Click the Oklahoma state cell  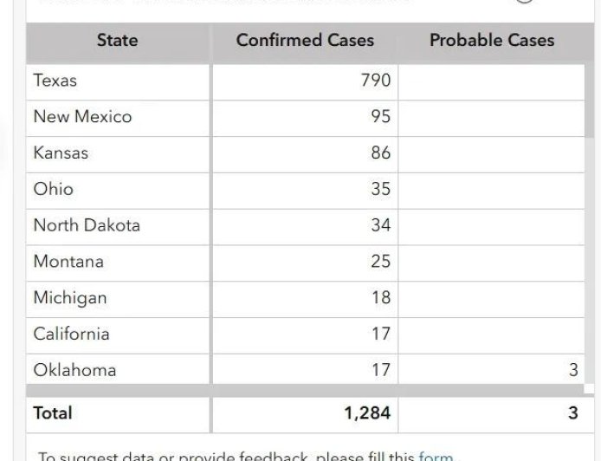(x=74, y=370)
